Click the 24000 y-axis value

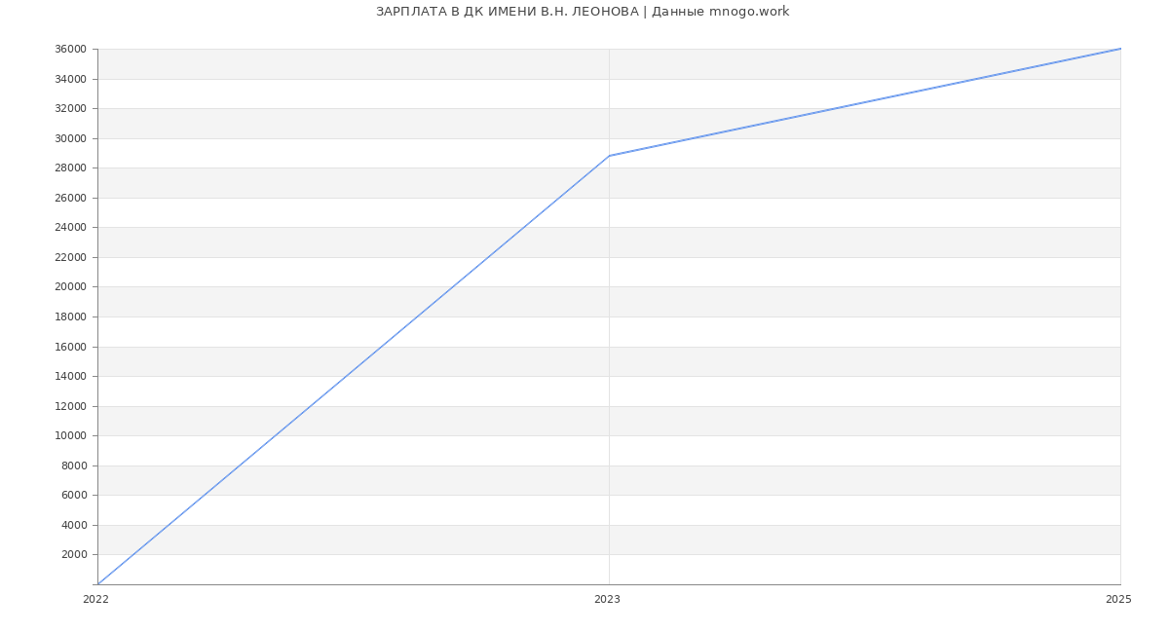(x=71, y=228)
